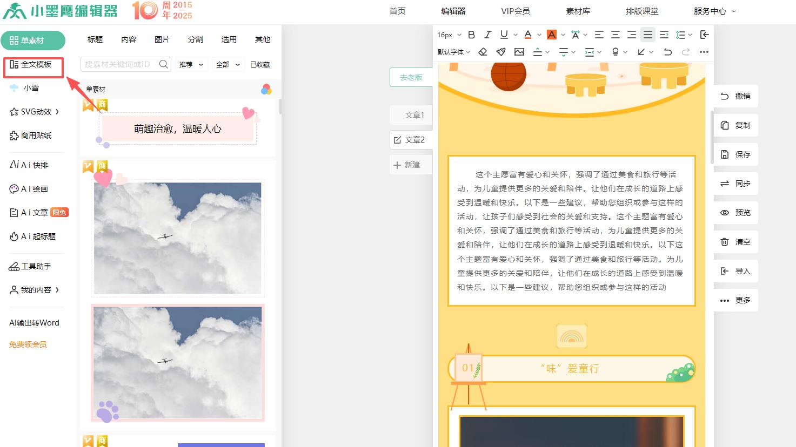
Task: Apply italic formatting
Action: [487, 35]
